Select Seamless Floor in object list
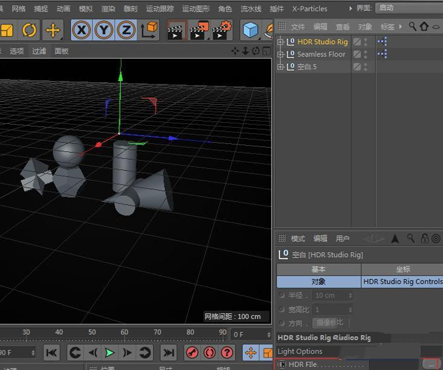Viewport: 443px width, 370px height. tap(322, 54)
